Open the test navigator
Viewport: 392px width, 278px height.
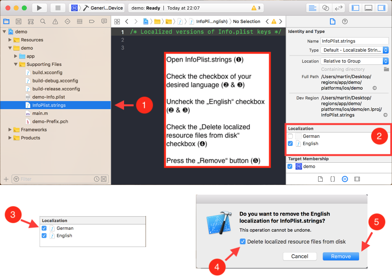[67, 21]
